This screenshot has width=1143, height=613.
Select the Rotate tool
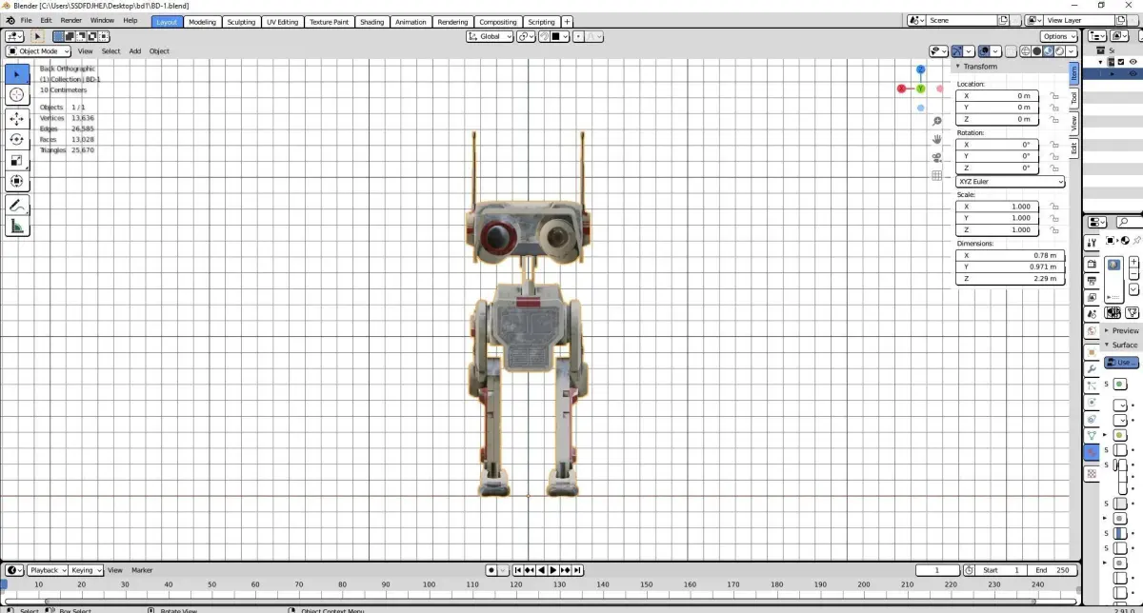coord(17,139)
